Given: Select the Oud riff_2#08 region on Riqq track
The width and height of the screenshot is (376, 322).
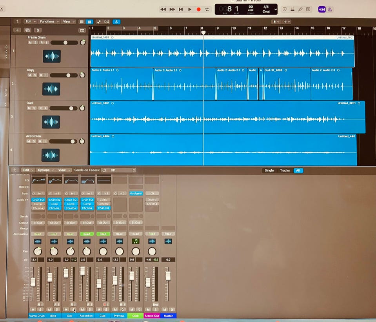Looking at the screenshot, I should (x=287, y=84).
